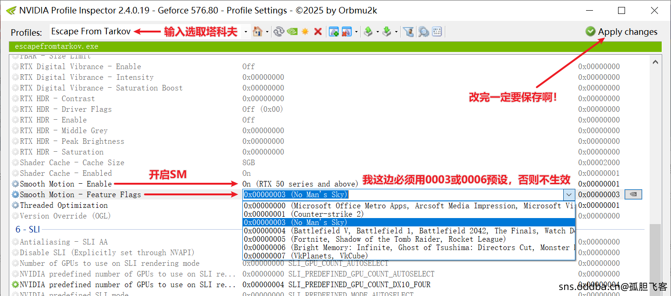The width and height of the screenshot is (671, 296).
Task: Choose the 0x00000001 Counter-strike 2 option
Action: [409, 214]
